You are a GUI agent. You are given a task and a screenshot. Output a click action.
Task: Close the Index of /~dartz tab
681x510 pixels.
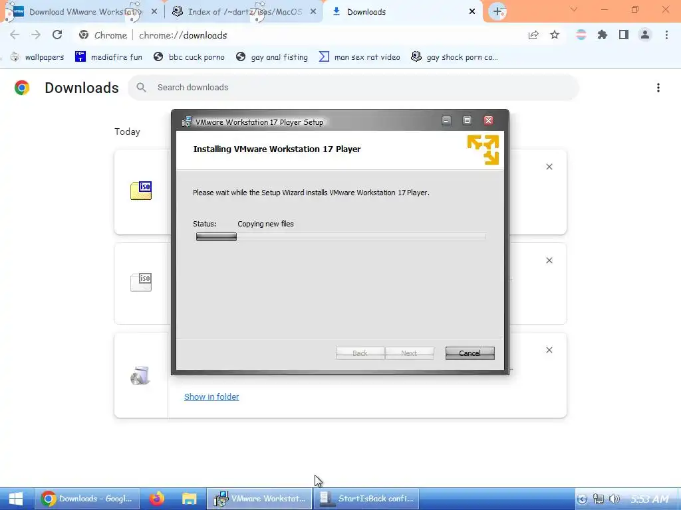point(313,12)
